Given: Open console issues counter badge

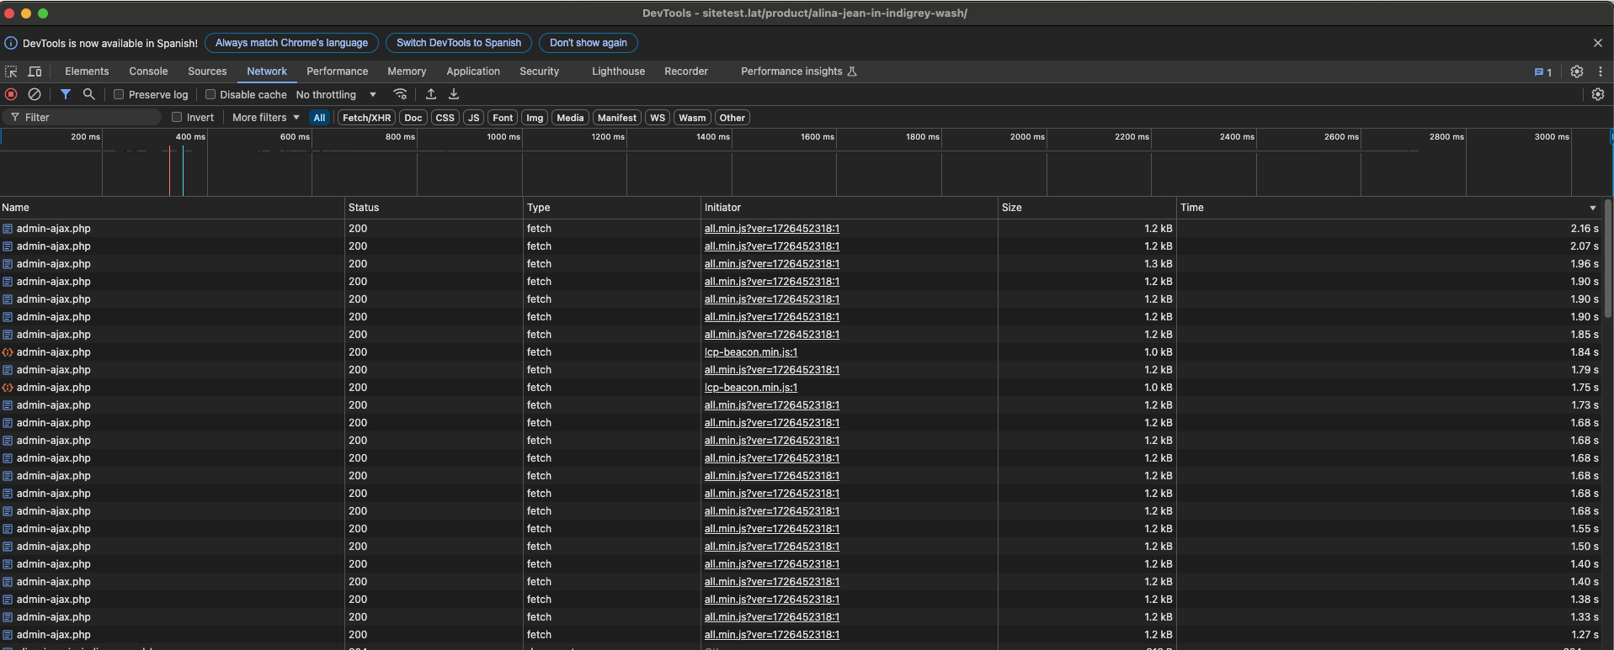Looking at the screenshot, I should [1543, 72].
